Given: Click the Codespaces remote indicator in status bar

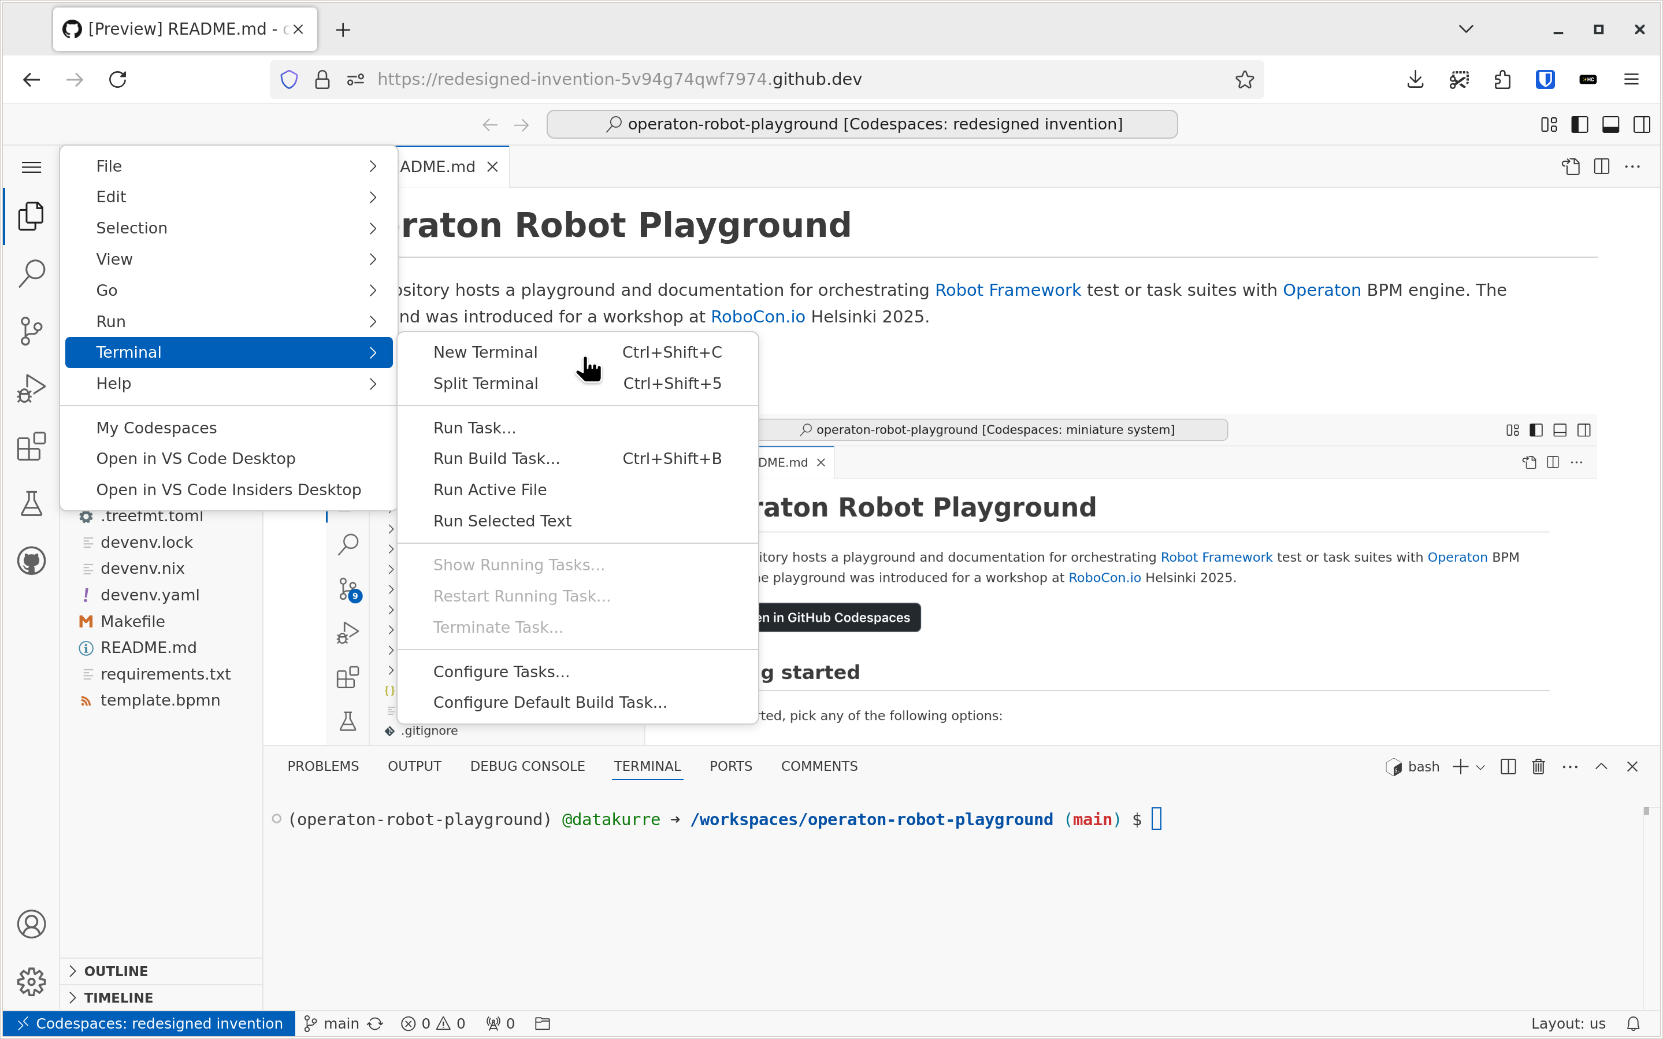Looking at the screenshot, I should click(x=150, y=1024).
